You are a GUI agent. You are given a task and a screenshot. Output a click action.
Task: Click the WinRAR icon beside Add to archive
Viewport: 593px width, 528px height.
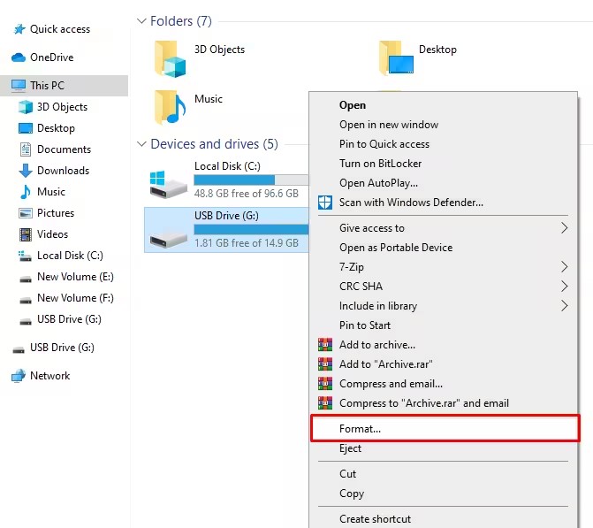coord(325,345)
